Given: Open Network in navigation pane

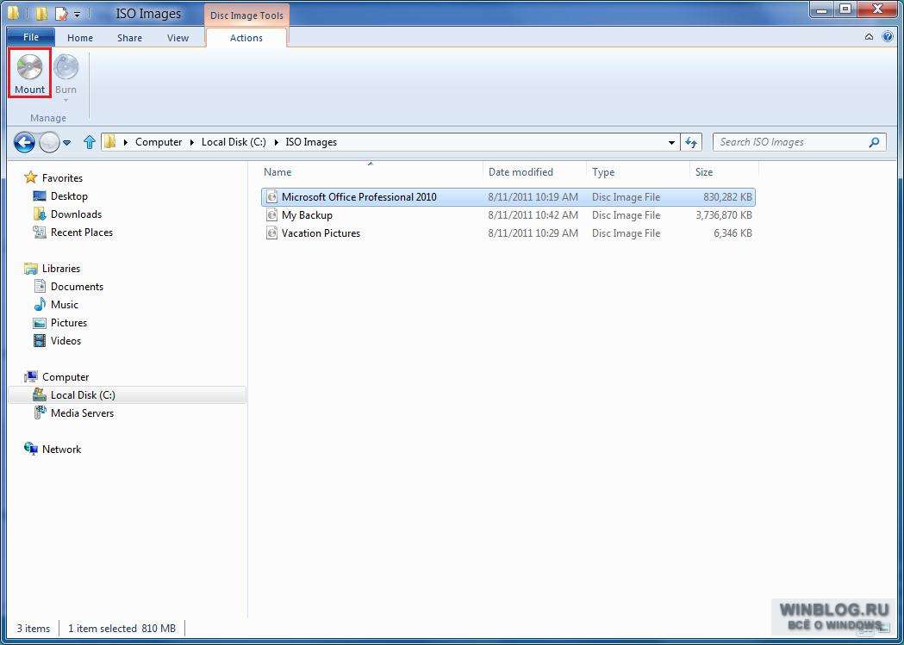Looking at the screenshot, I should point(61,450).
